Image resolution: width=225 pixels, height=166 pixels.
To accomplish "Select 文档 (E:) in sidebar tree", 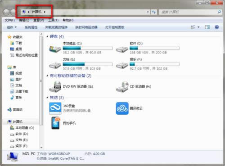I will [19, 140].
